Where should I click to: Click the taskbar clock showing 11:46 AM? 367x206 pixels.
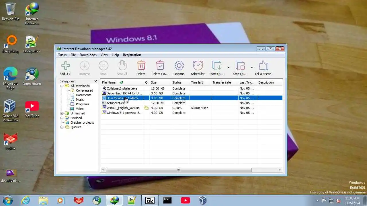click(x=352, y=200)
